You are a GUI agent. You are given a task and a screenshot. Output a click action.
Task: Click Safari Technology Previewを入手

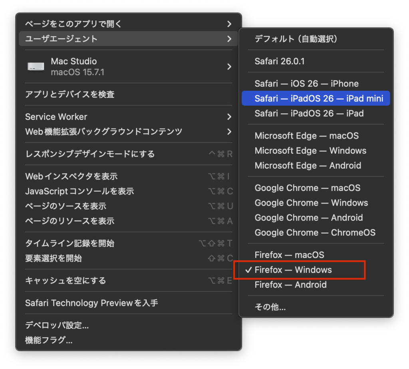91,303
